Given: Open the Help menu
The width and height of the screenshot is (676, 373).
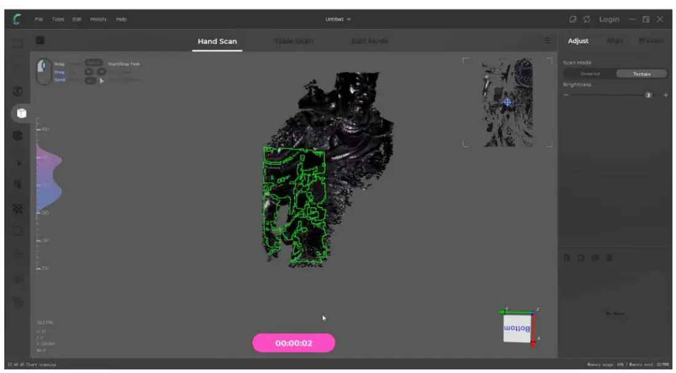Looking at the screenshot, I should click(121, 20).
